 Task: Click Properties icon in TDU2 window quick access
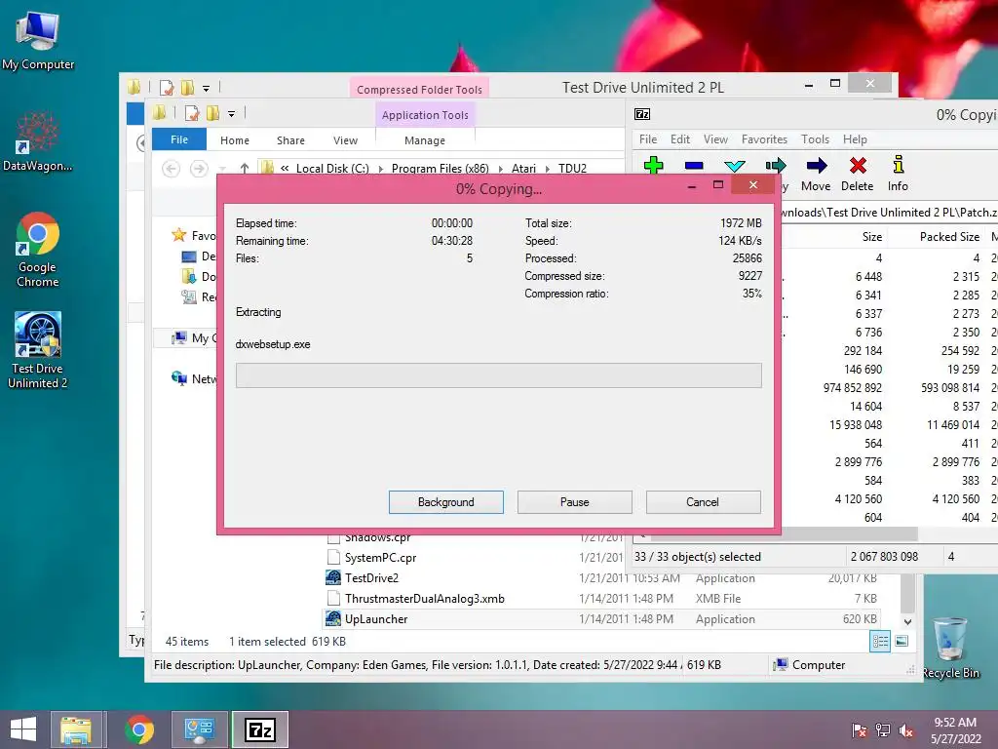click(x=192, y=113)
